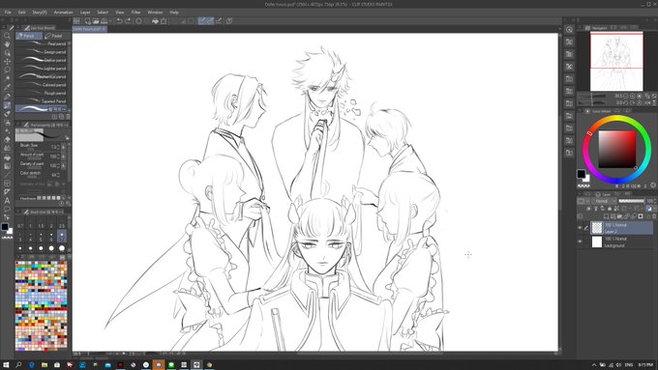Viewport: 658px width, 370px height.
Task: Adjust the layer opacity slider
Action: pos(631,201)
